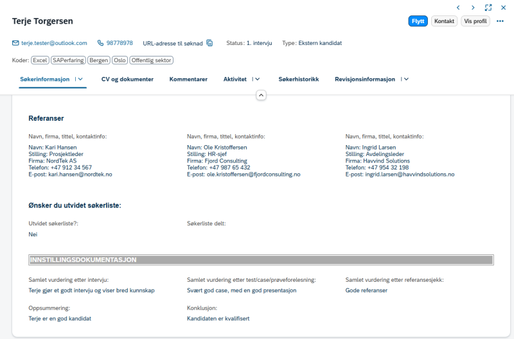
Task: Click the Referanser section heading
Action: (x=46, y=118)
